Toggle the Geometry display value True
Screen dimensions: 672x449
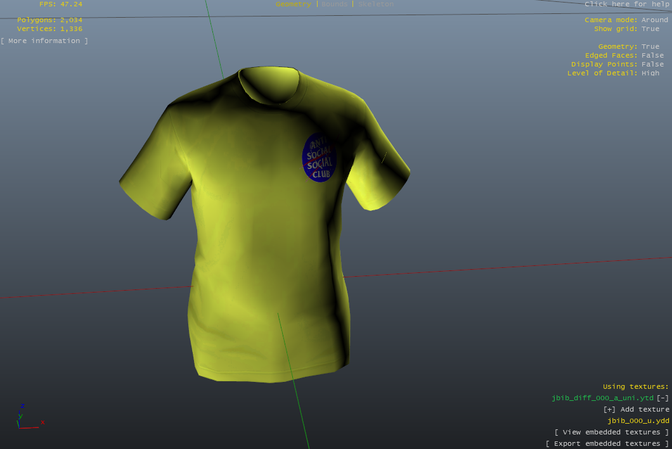pos(650,46)
